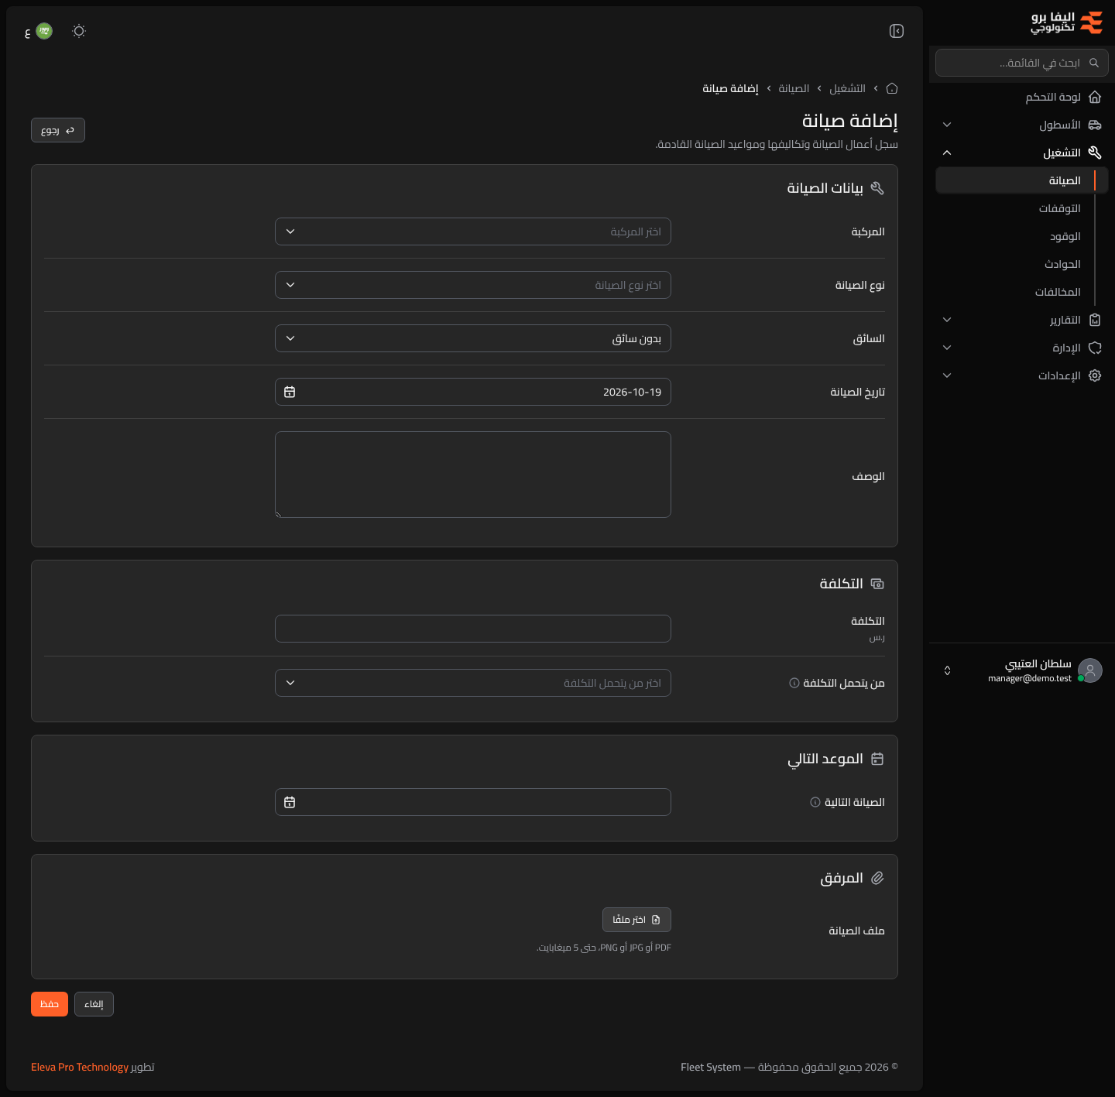Expand the الإدارة menu
This screenshot has width=1115, height=1097.
click(x=1022, y=348)
